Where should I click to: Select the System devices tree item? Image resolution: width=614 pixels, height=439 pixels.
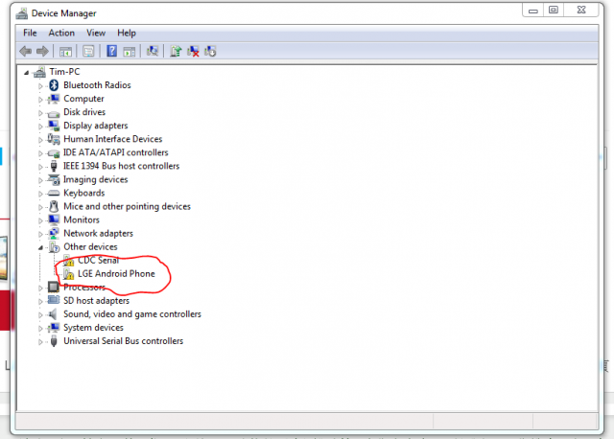coord(94,328)
